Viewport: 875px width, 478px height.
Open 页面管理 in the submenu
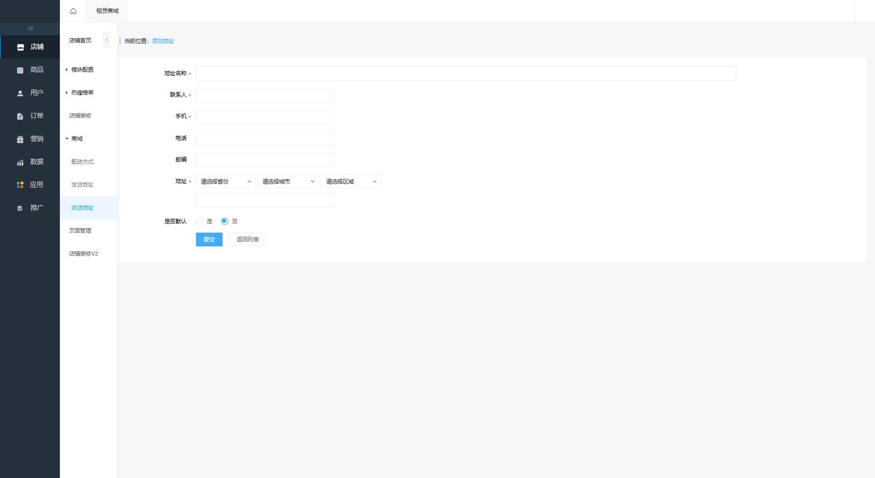point(80,231)
